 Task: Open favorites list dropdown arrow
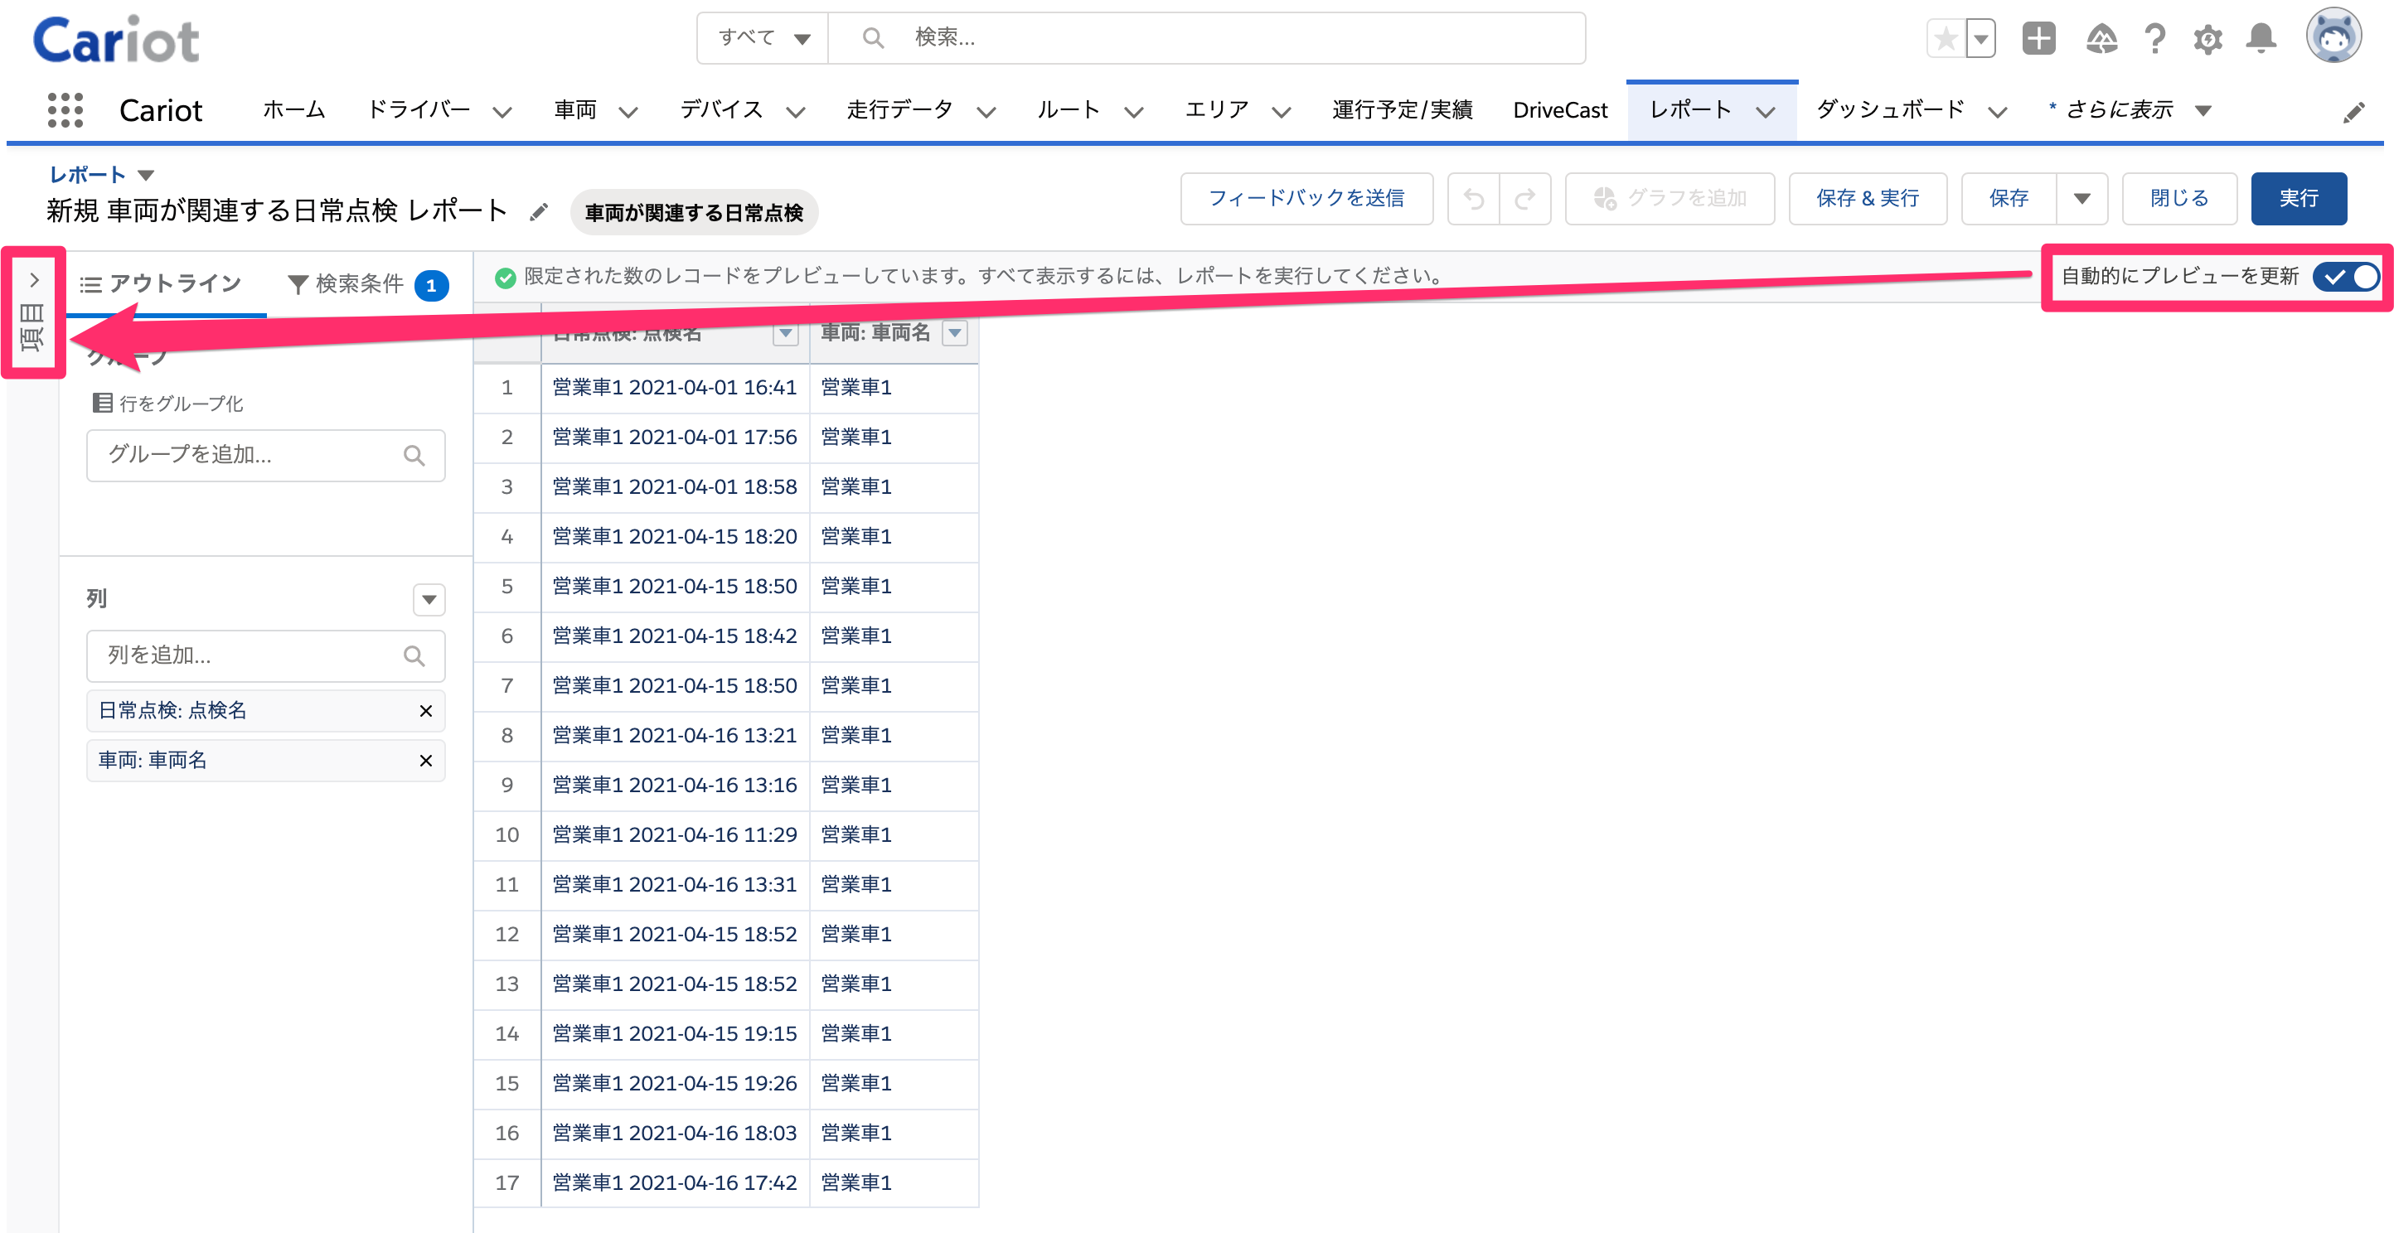tap(1980, 39)
